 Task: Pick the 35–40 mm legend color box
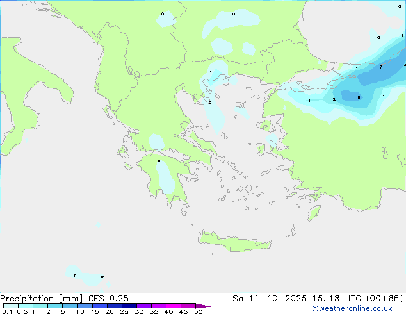159,306
